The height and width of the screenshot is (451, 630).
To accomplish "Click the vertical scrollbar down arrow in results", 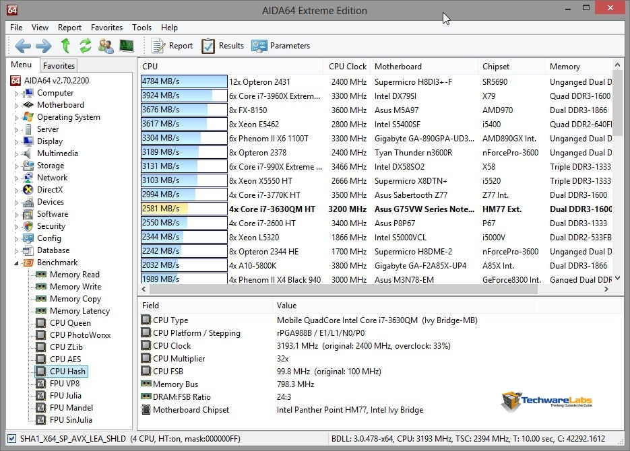I will 618,278.
